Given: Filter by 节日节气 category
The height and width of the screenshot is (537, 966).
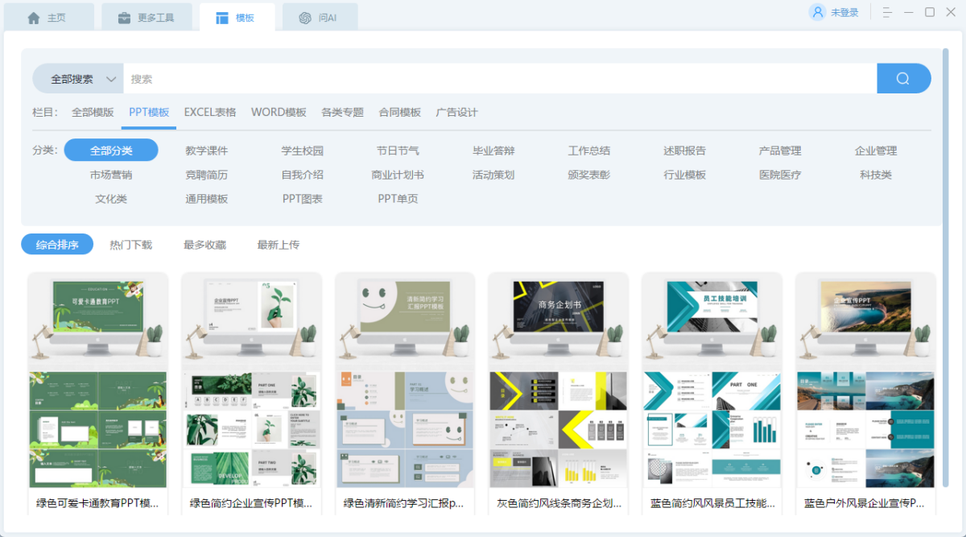Looking at the screenshot, I should [x=398, y=151].
